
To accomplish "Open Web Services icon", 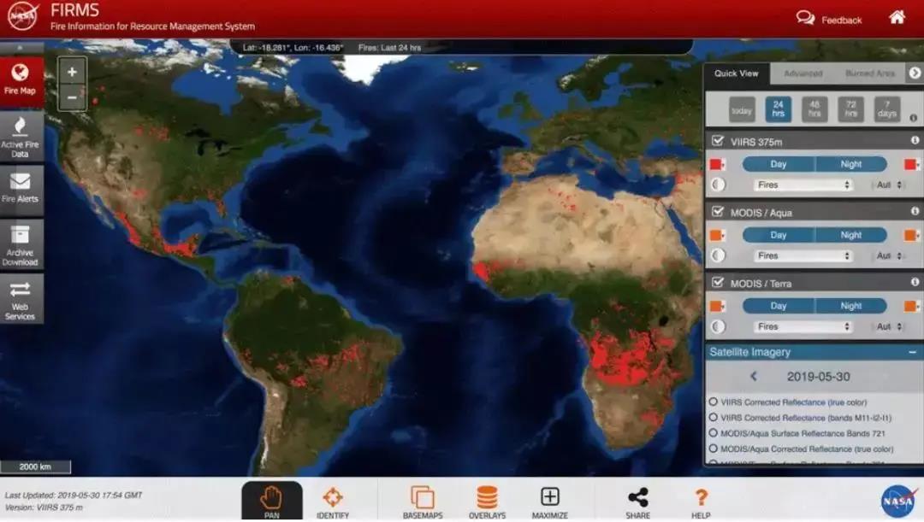I will tap(21, 299).
